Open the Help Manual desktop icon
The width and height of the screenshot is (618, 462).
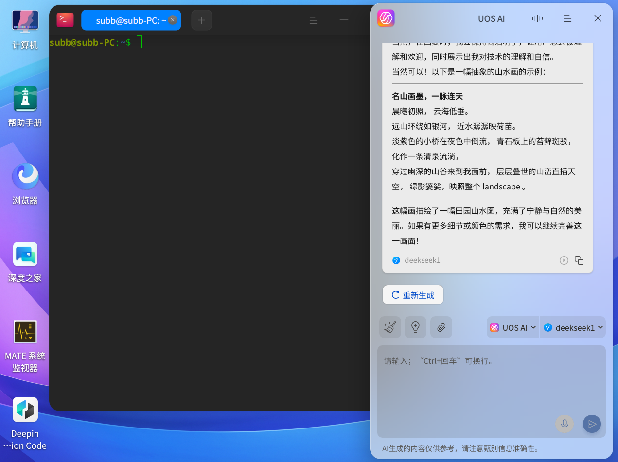click(25, 106)
